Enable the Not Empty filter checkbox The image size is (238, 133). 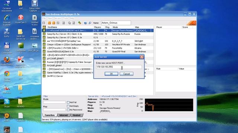(x=68, y=106)
